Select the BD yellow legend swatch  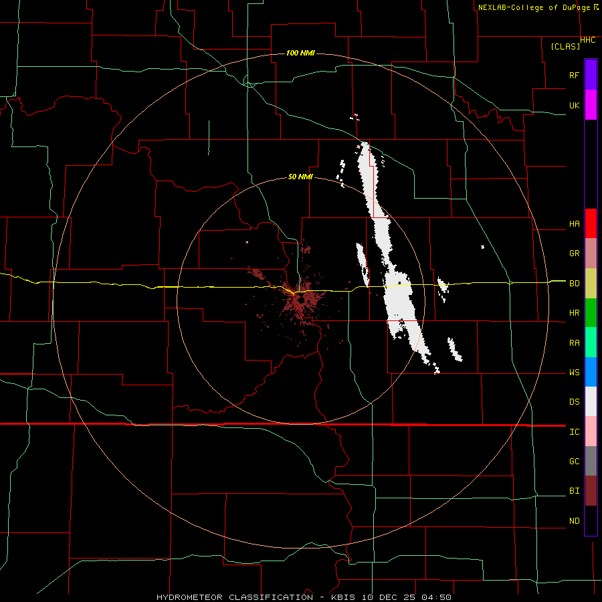pyautogui.click(x=591, y=283)
